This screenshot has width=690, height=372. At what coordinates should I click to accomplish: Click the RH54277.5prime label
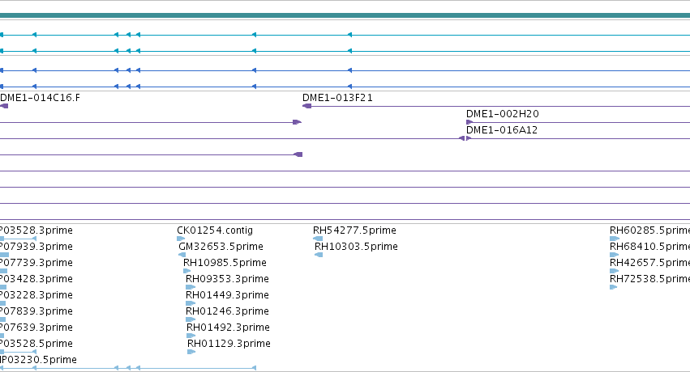[x=354, y=230]
